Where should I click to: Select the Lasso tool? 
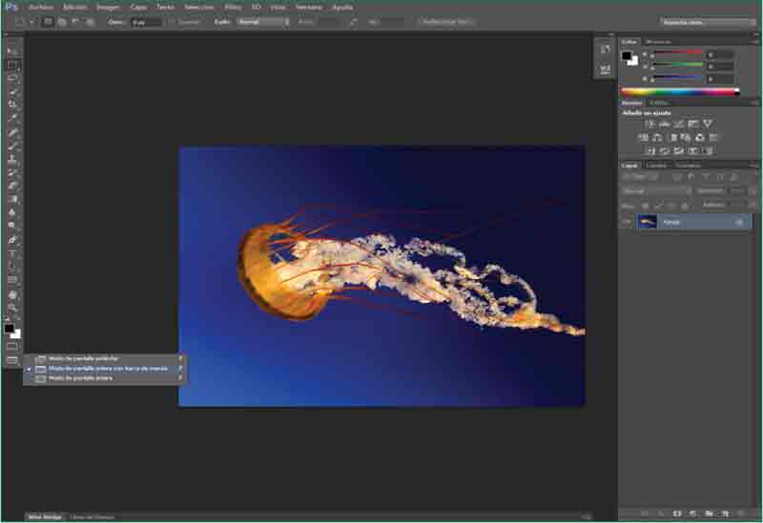pos(12,78)
